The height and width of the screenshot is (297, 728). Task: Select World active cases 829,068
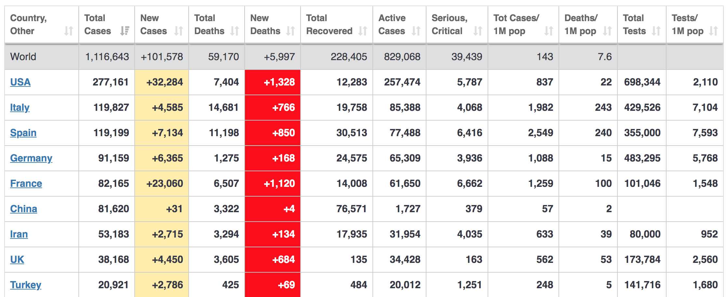(x=402, y=57)
